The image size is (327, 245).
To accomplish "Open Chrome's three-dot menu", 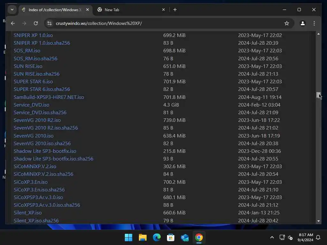I will click(314, 23).
